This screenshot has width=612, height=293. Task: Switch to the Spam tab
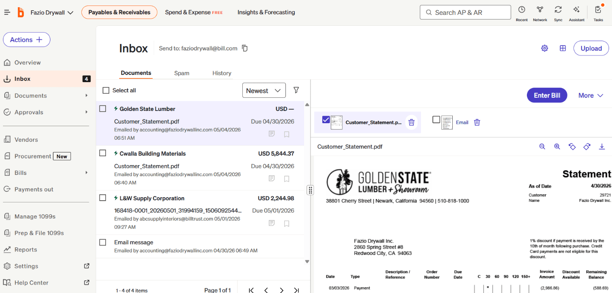(x=182, y=73)
